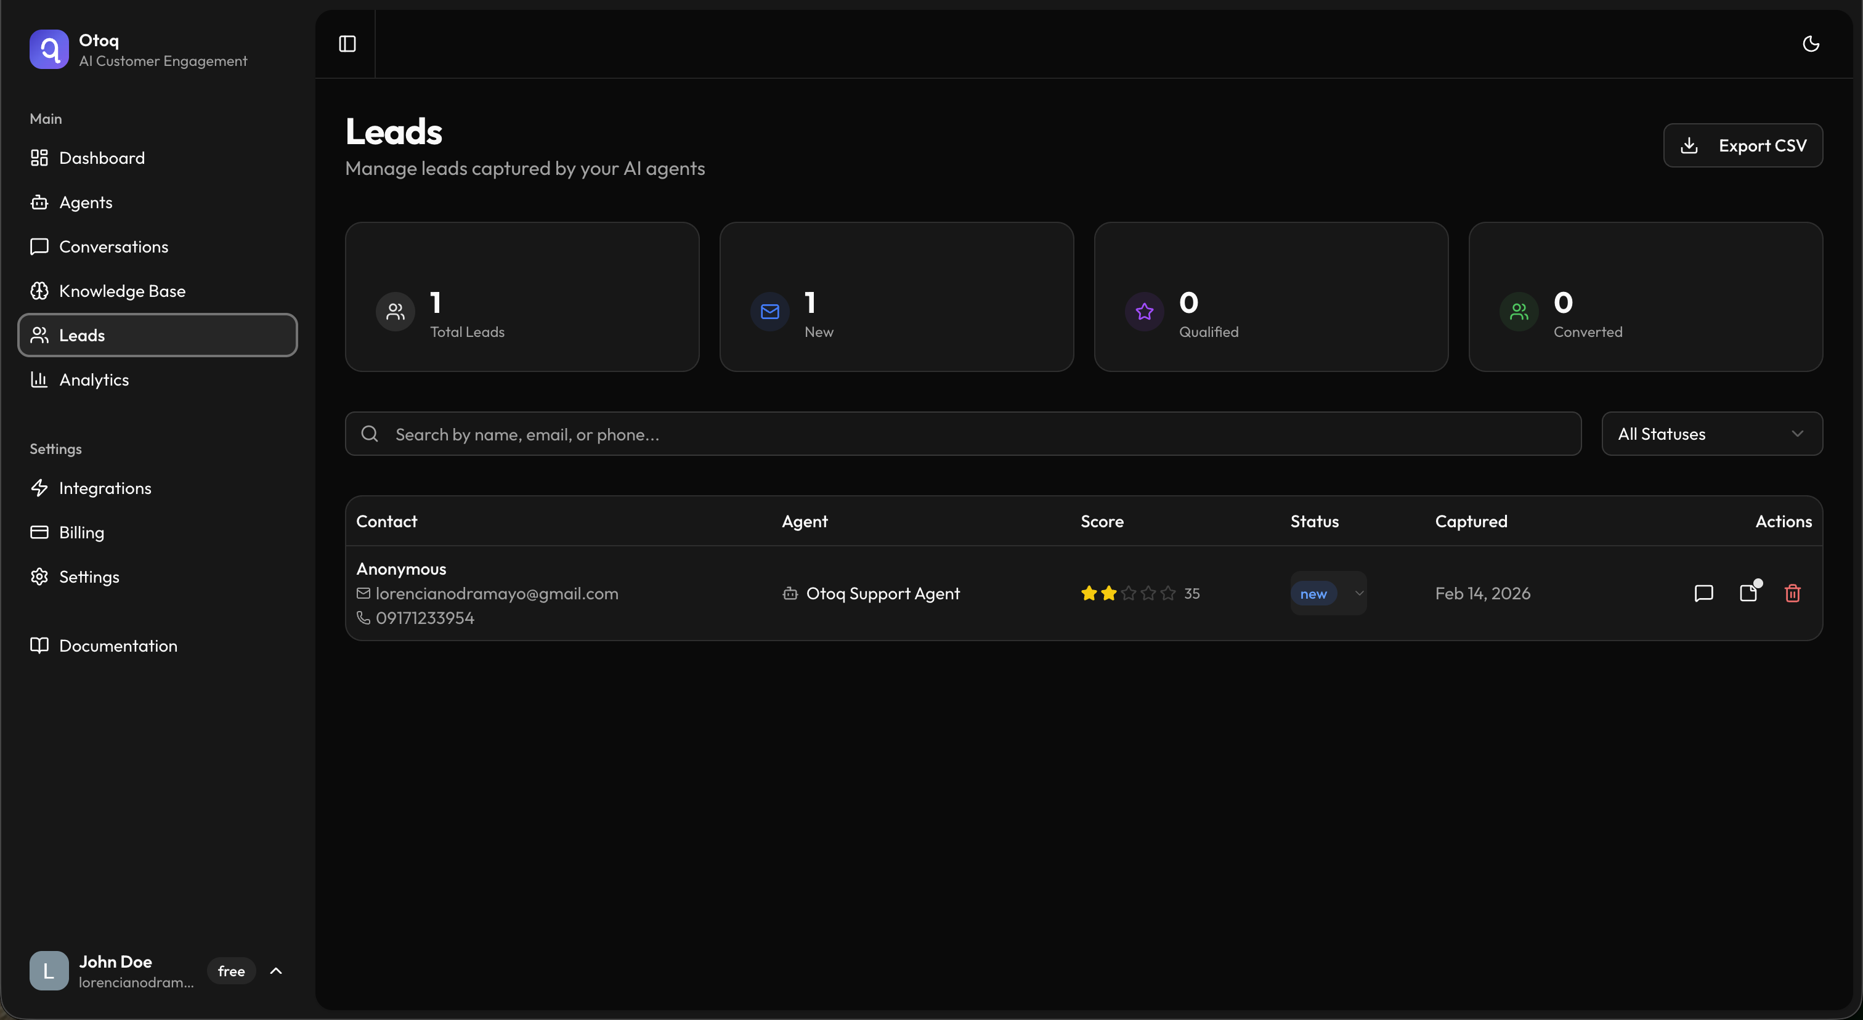Toggle the sidebar panel icon

click(x=347, y=44)
